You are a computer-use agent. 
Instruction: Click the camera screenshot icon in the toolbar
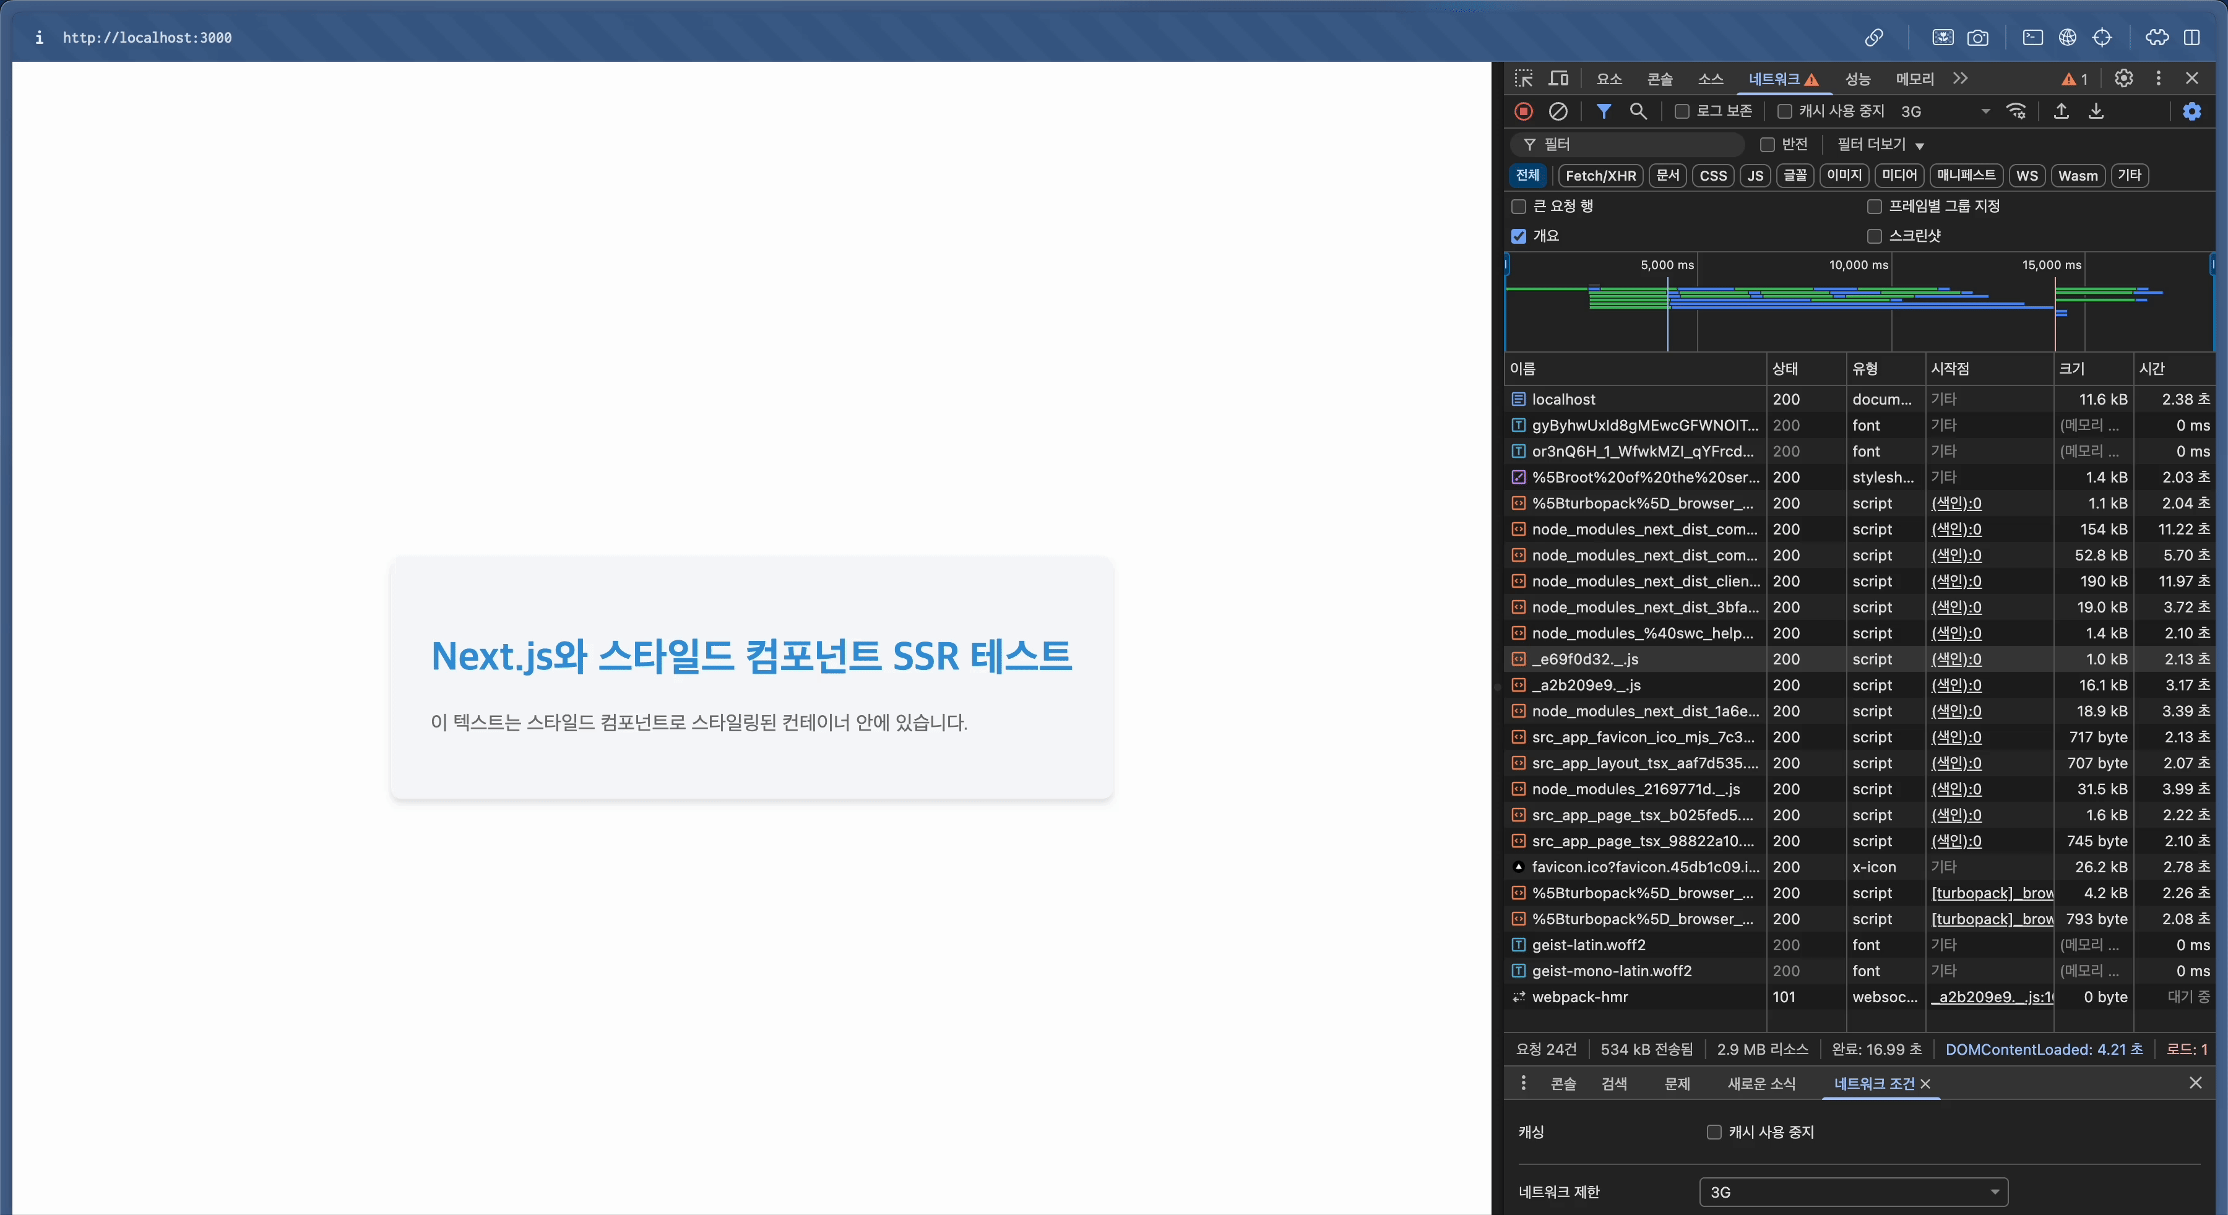coord(1977,37)
